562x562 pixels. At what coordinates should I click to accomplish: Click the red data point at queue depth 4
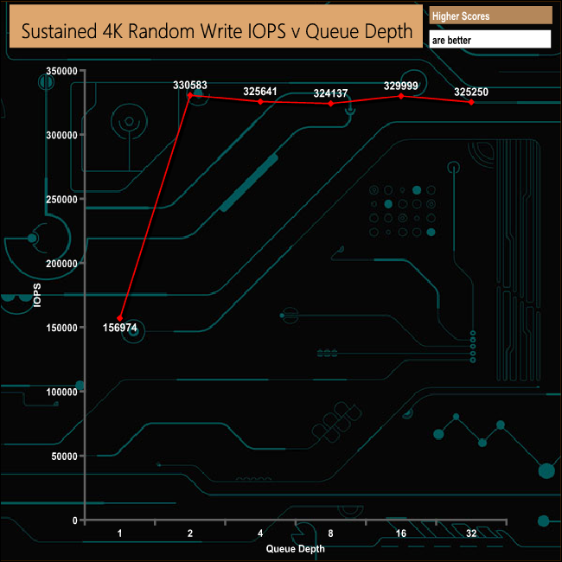point(260,102)
